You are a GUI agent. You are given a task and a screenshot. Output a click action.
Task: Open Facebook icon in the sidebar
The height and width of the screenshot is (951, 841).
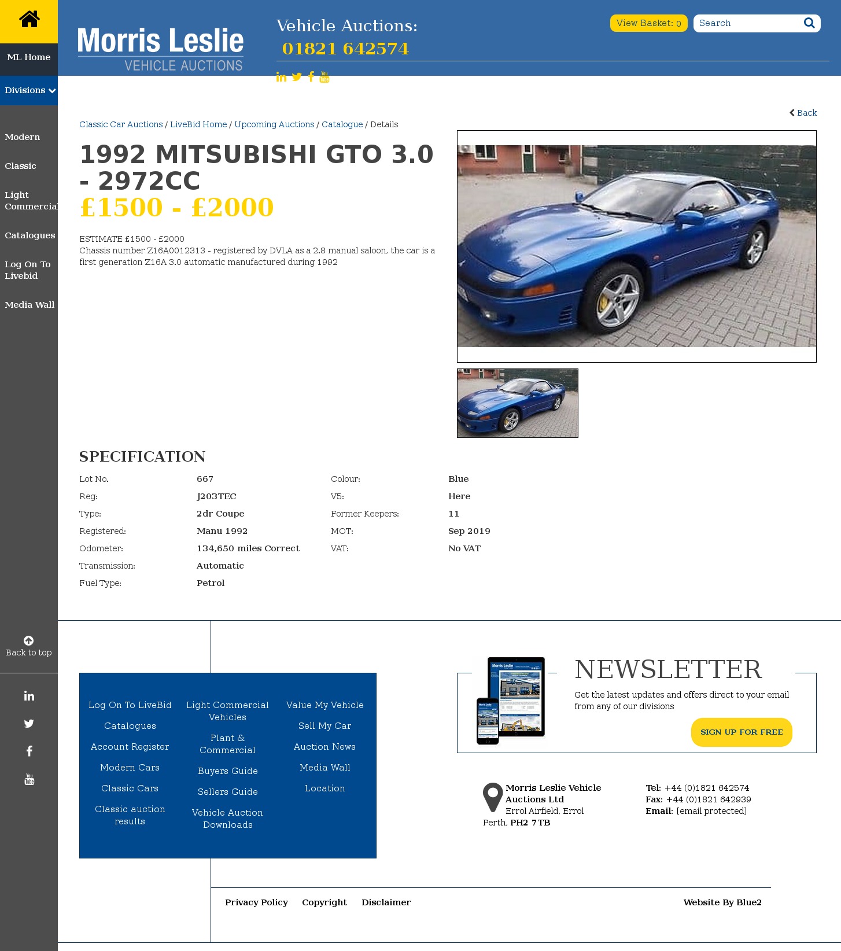tap(29, 751)
